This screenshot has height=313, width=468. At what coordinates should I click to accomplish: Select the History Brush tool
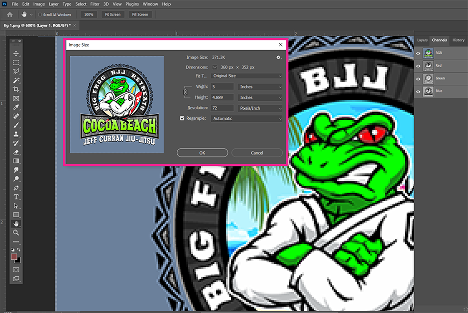(16, 143)
